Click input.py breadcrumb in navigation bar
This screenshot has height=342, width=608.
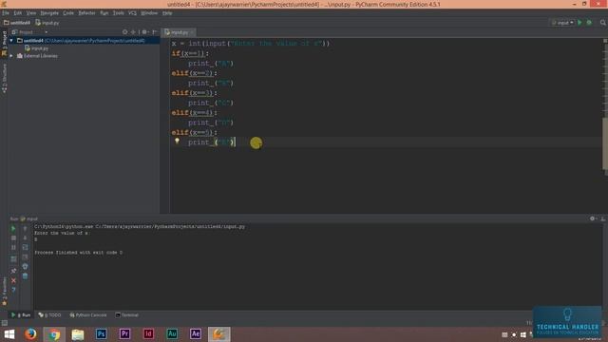(47, 23)
